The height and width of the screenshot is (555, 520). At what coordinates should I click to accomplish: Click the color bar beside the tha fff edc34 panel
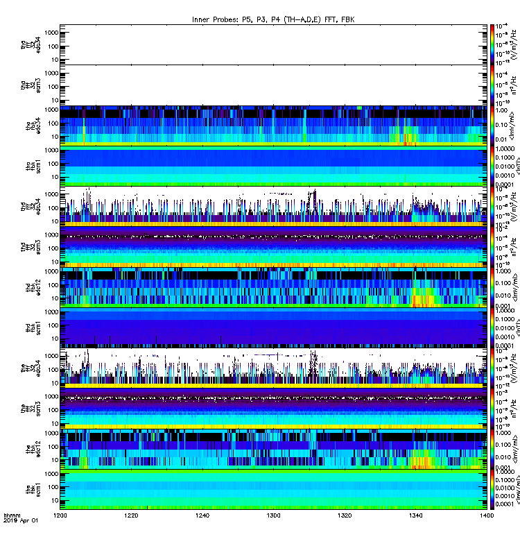click(492, 44)
